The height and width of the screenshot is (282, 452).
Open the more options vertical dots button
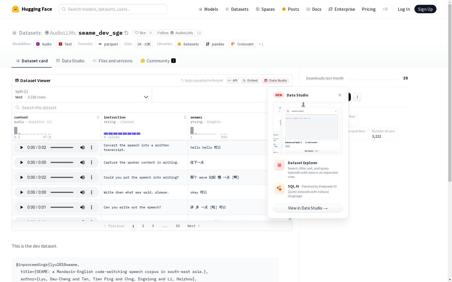tap(357, 97)
